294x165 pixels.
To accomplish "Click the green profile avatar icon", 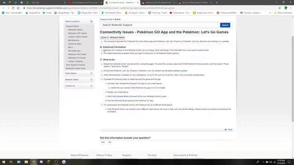I will [286, 8].
